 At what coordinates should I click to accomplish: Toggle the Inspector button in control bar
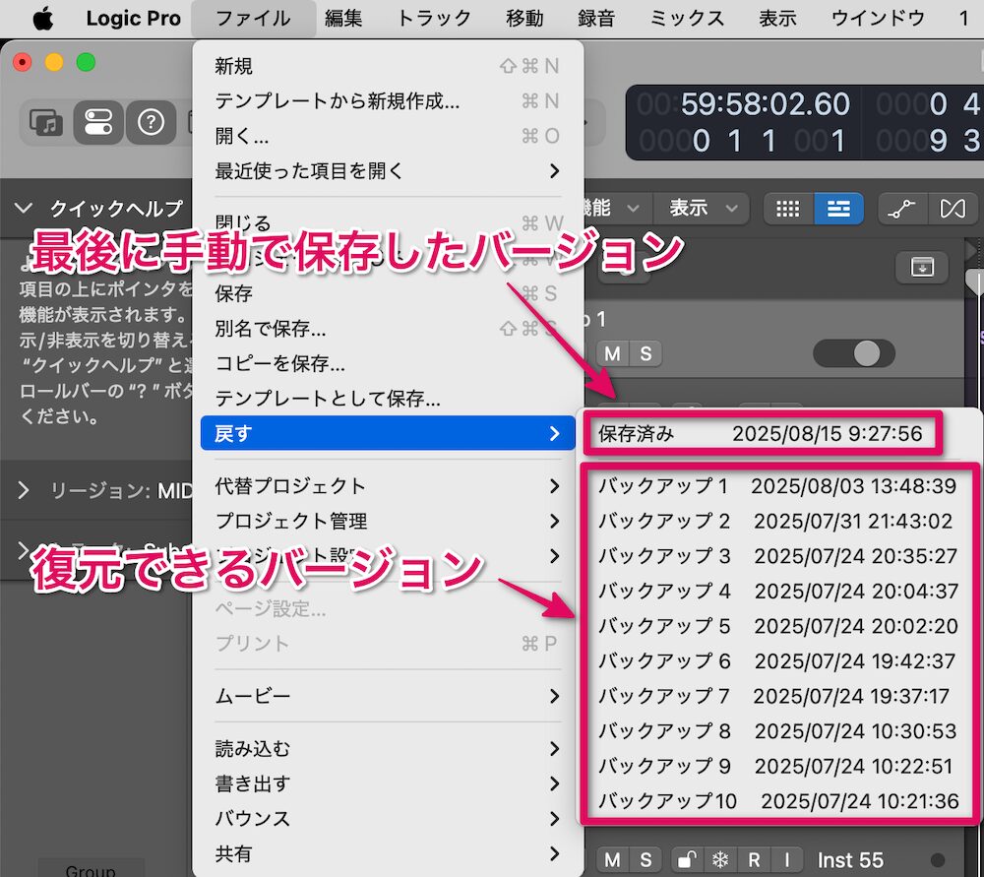point(98,122)
